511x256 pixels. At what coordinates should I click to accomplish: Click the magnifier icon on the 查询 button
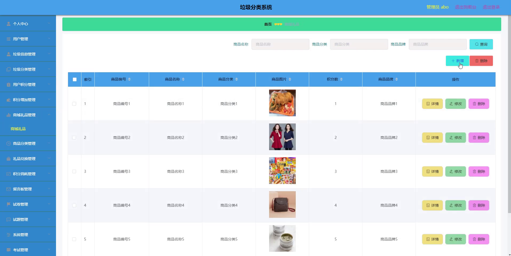(x=477, y=44)
